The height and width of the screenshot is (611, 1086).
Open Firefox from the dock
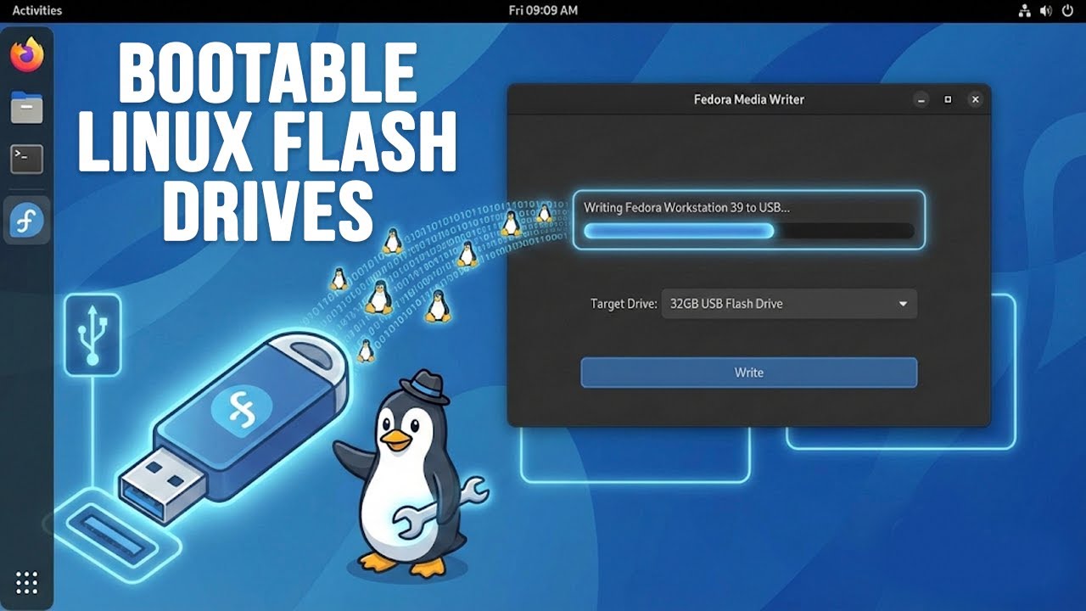[x=27, y=55]
